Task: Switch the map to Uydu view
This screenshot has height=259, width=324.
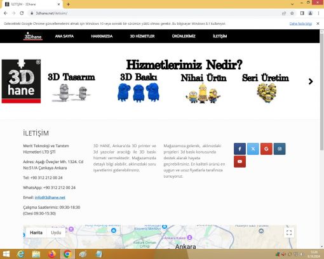Action: pos(56,232)
